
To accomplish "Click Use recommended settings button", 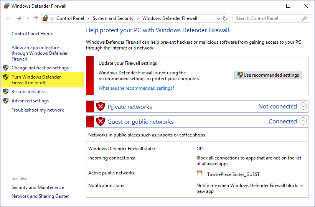I will coord(268,75).
